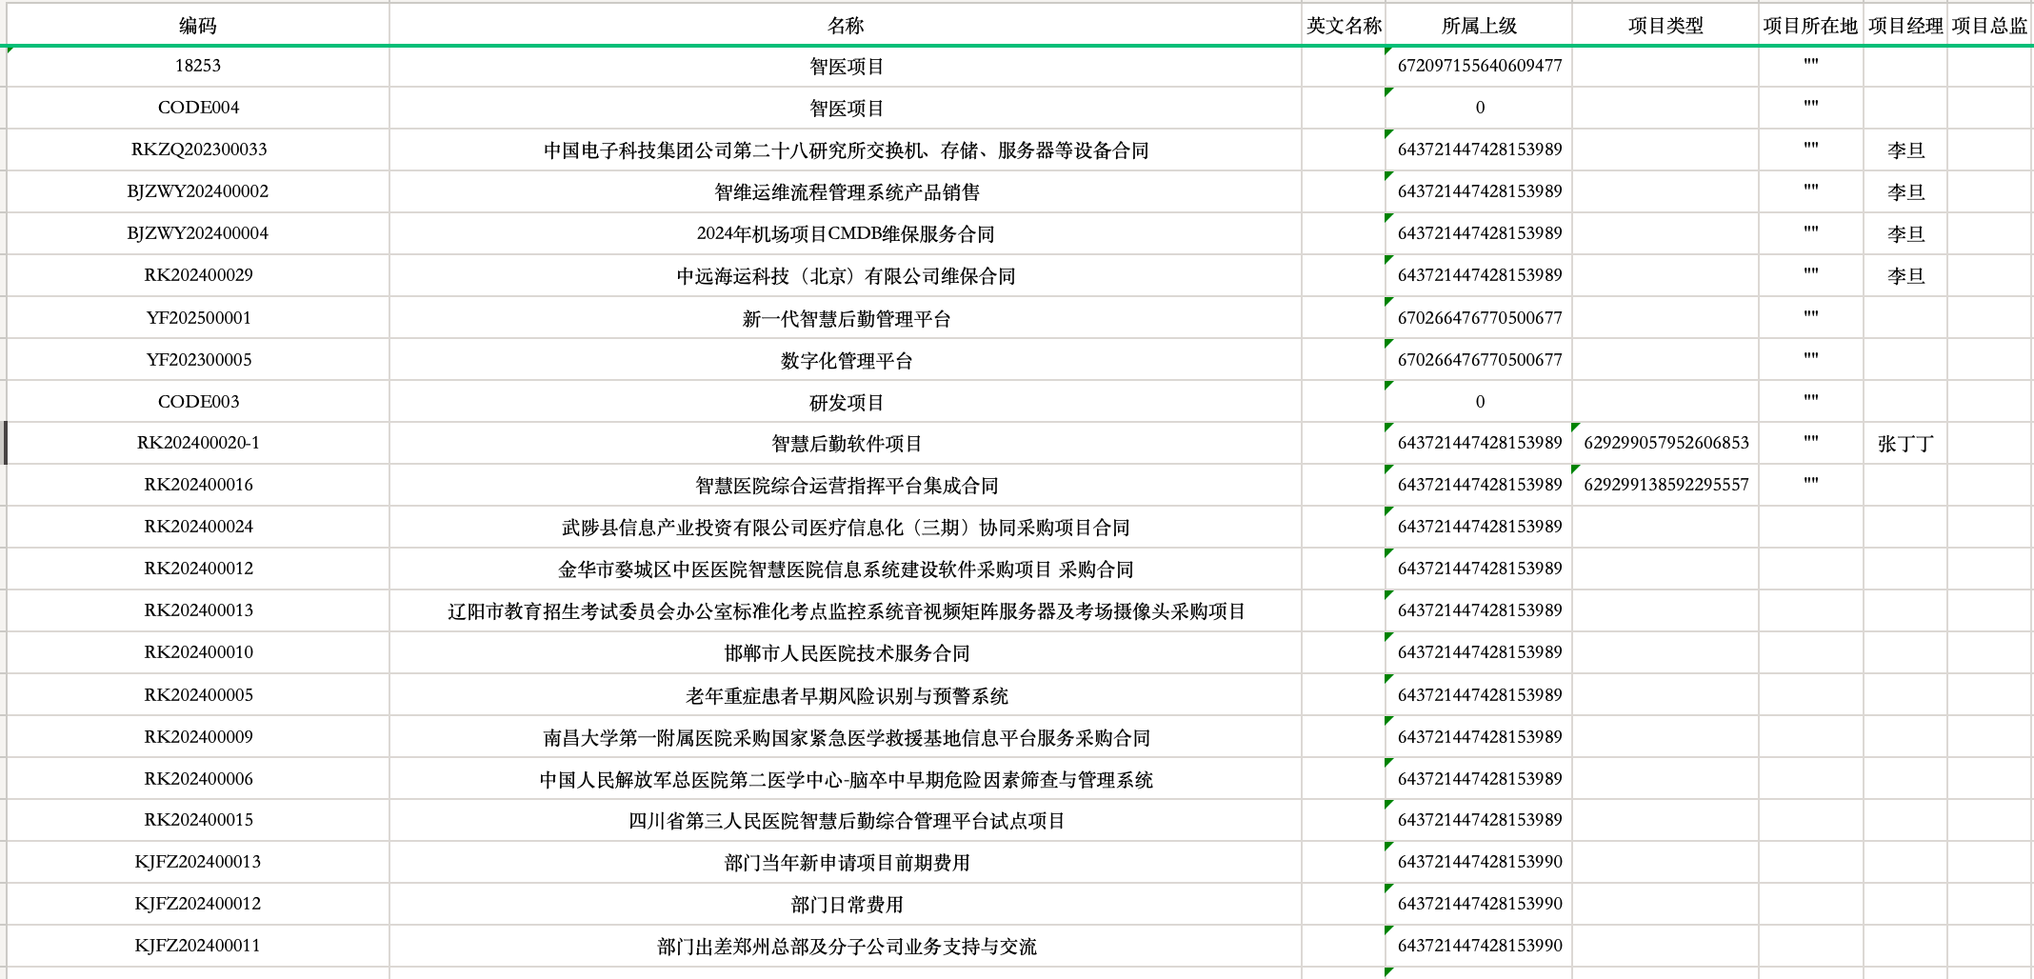
Task: Select the RKZQ202300033 code cell
Action: coord(198,150)
